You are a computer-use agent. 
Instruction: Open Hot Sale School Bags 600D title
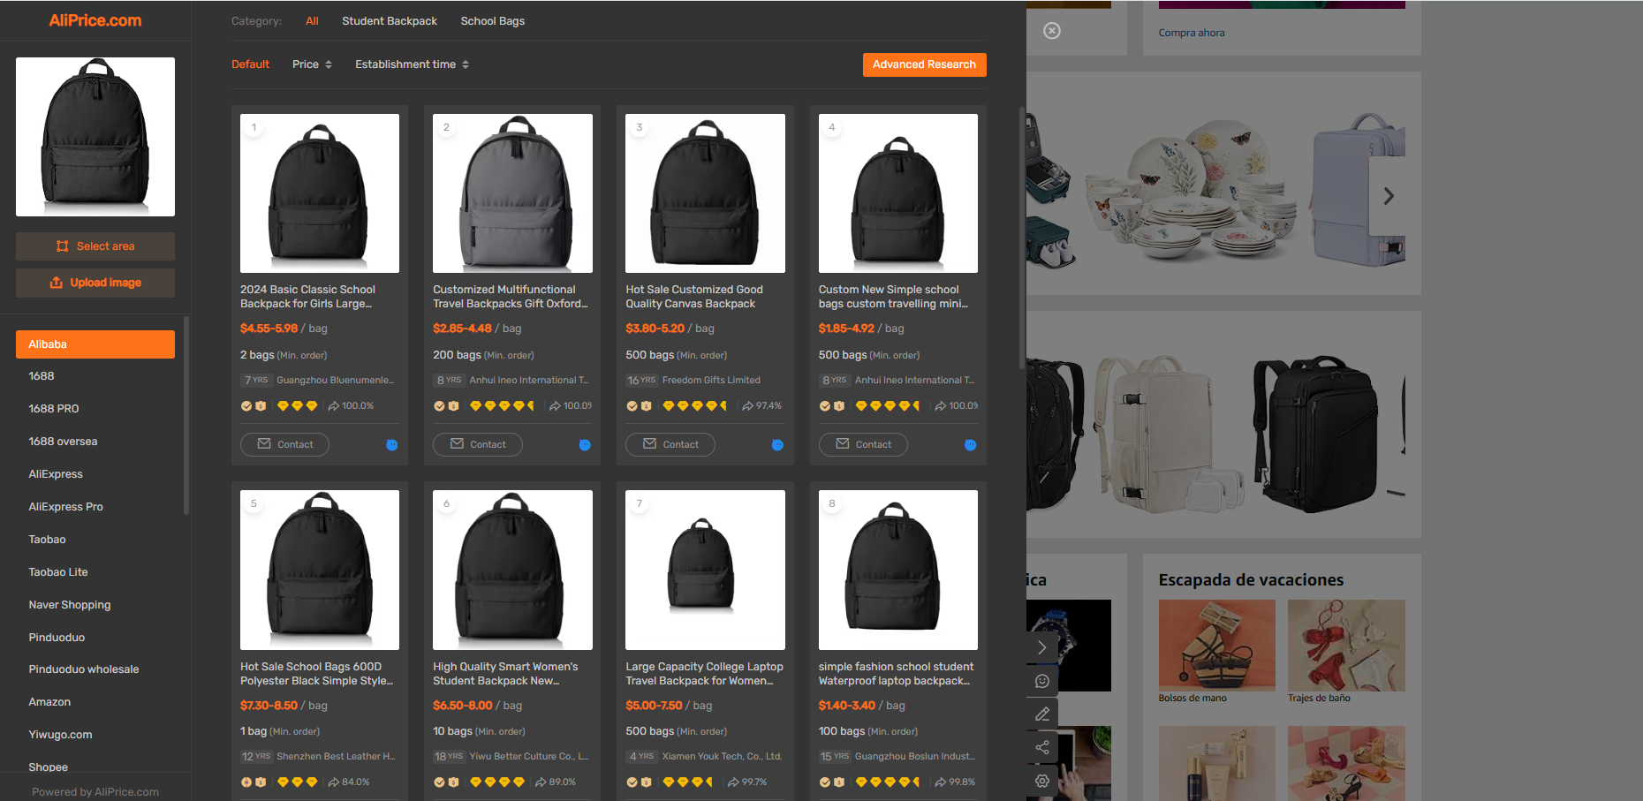pos(316,674)
